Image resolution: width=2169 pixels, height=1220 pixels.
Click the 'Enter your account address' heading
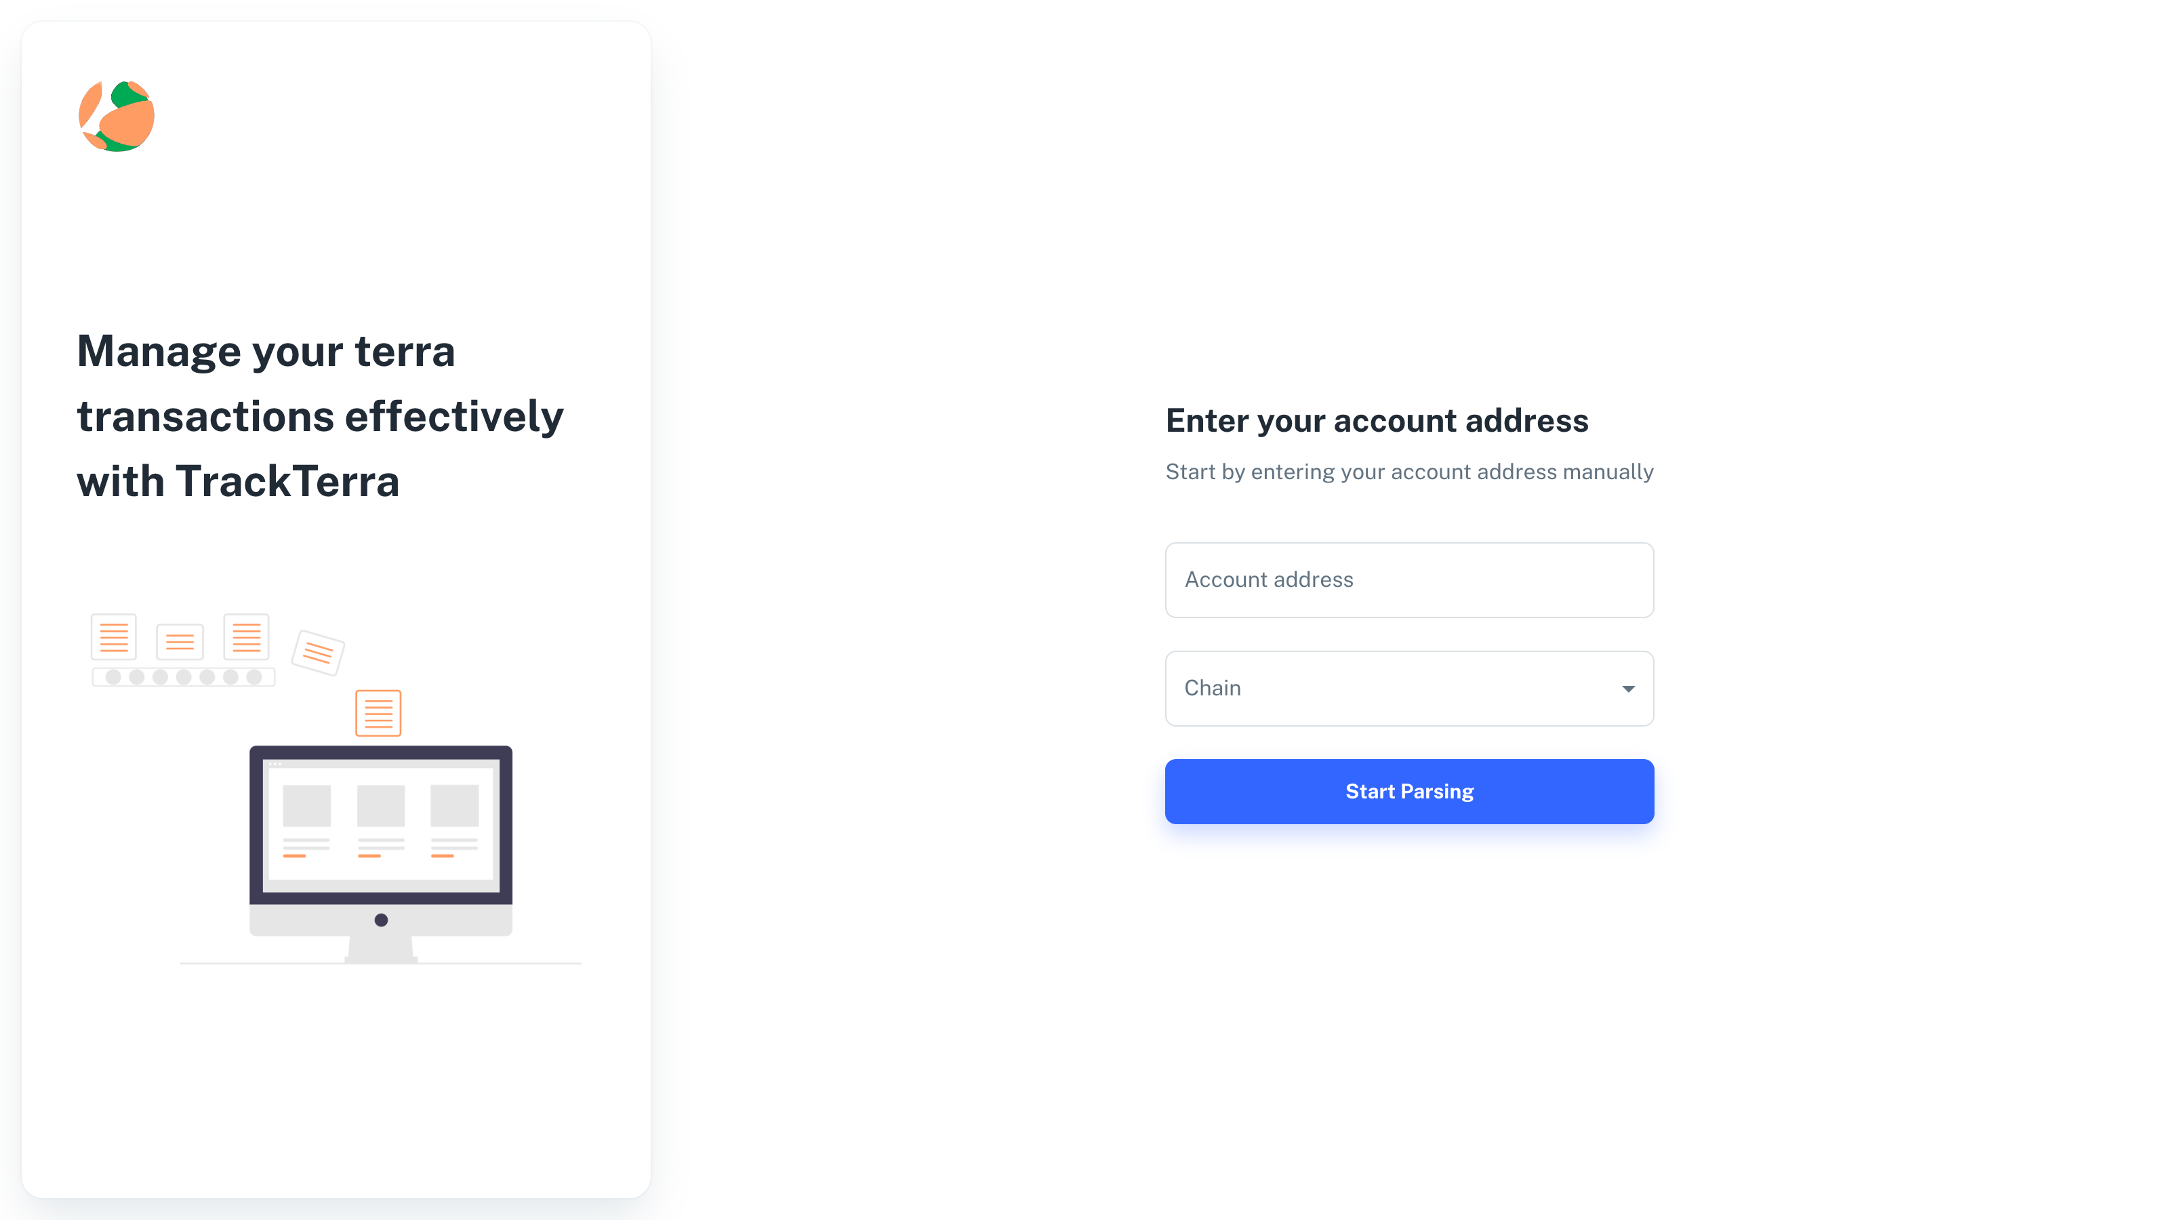(x=1377, y=420)
